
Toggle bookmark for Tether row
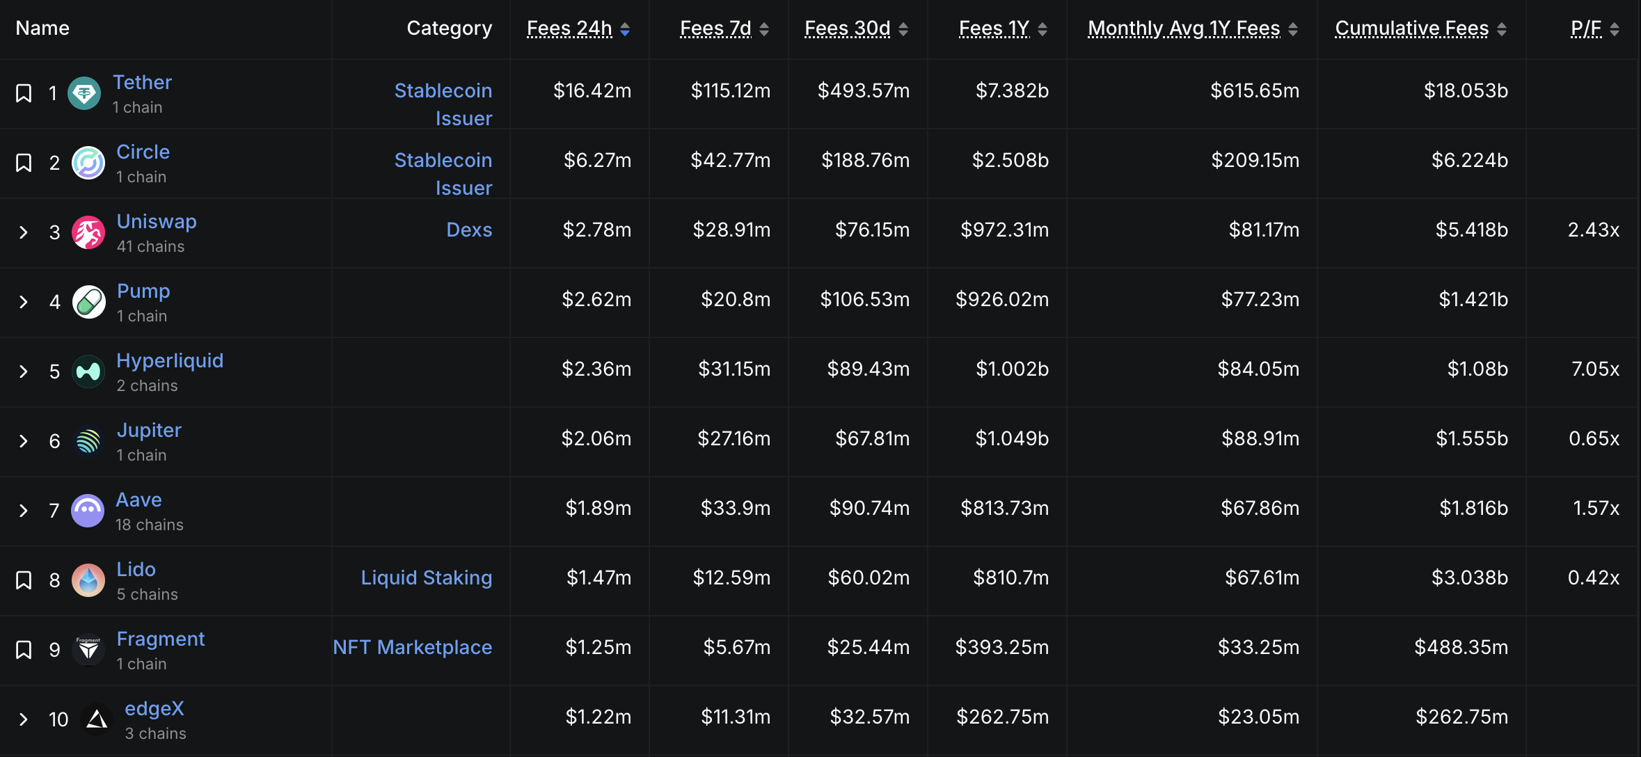tap(24, 93)
